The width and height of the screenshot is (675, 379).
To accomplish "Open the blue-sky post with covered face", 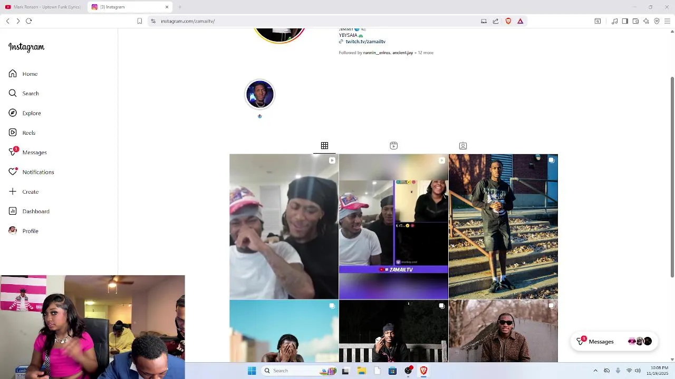I will [284, 331].
